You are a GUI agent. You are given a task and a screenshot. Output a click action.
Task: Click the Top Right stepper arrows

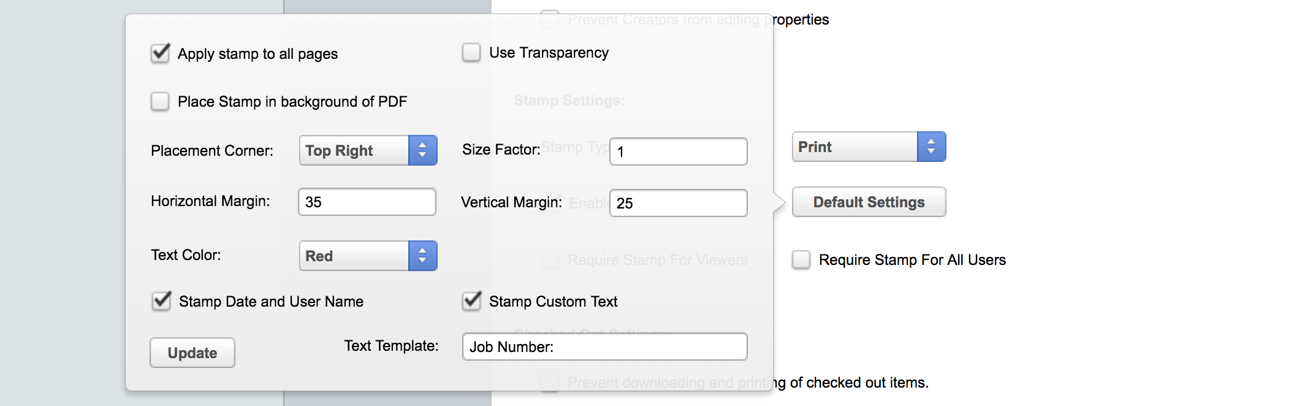(422, 150)
